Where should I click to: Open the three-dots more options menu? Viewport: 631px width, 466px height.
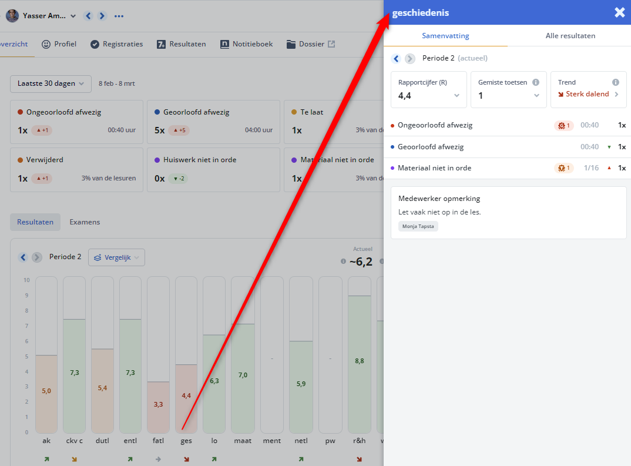click(119, 16)
